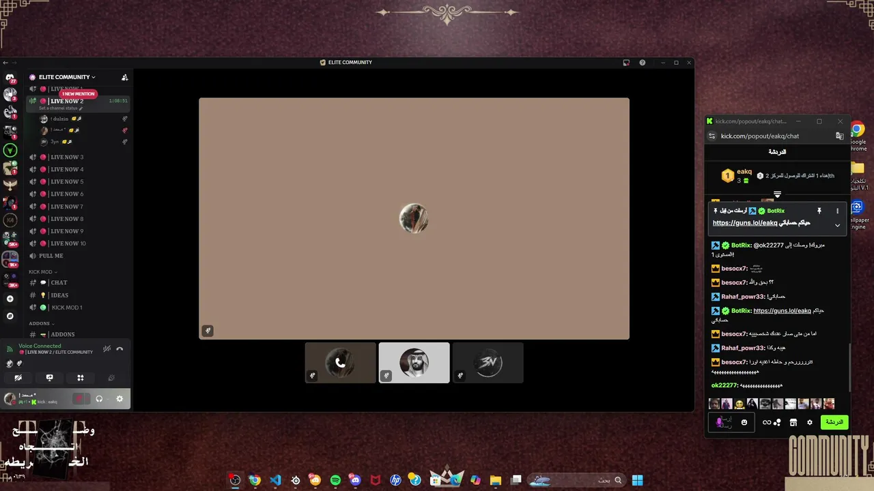Viewport: 874px width, 491px height.
Task: Toggle camera off button in voice panel
Action: 18,378
